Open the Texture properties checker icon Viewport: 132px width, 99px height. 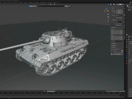point(127,63)
